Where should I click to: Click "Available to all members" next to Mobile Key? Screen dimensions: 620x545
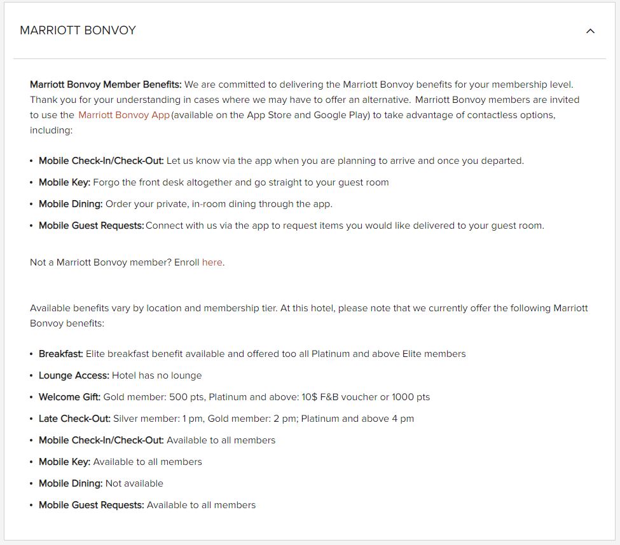[148, 462]
